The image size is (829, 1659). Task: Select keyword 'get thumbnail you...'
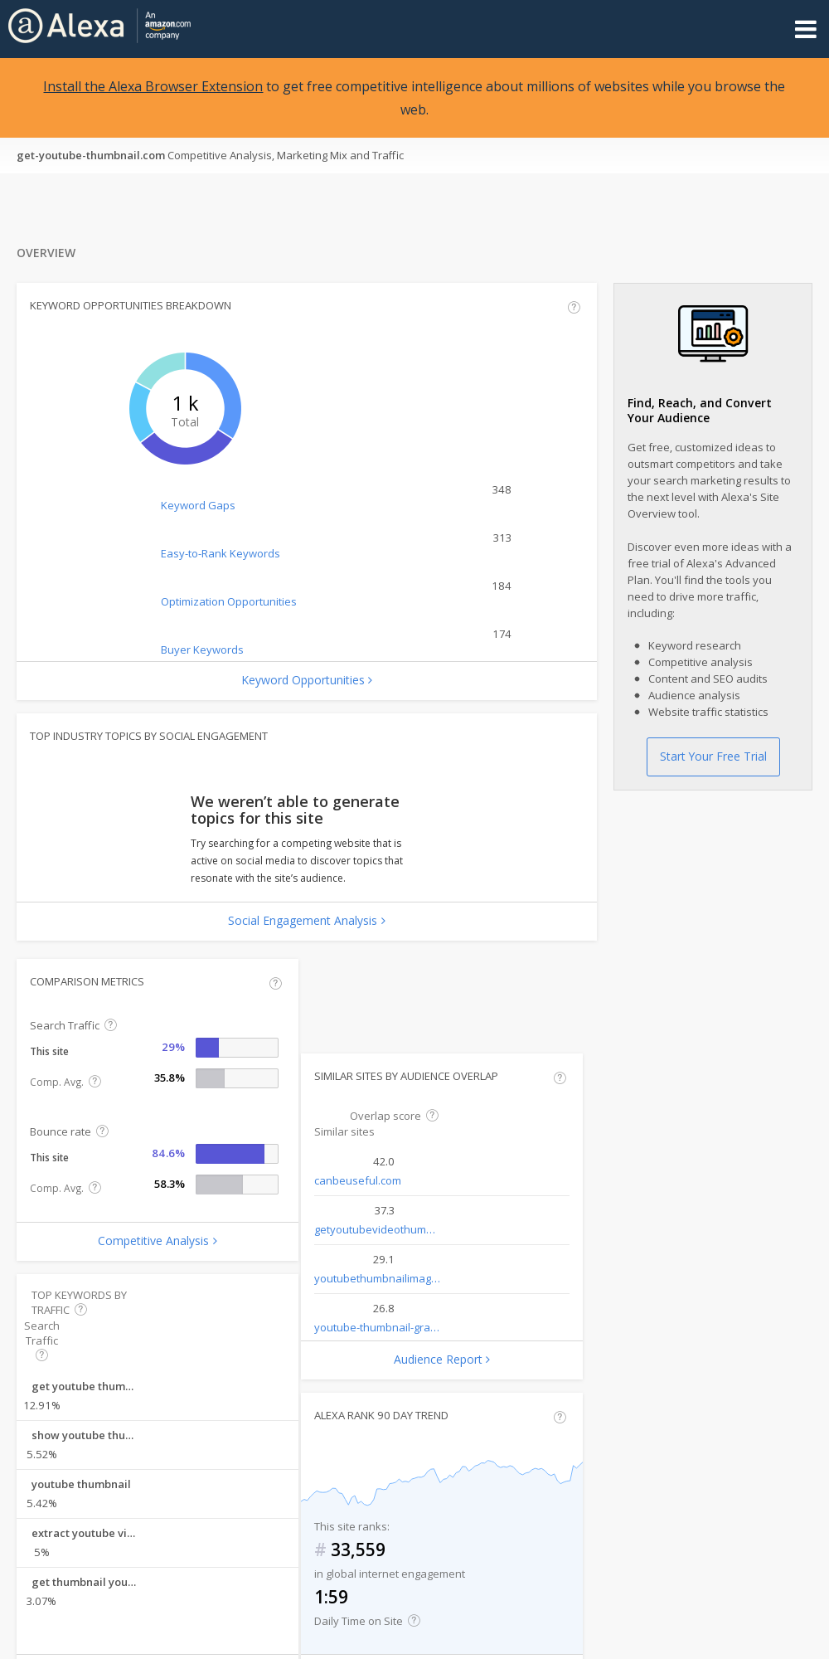(84, 1582)
